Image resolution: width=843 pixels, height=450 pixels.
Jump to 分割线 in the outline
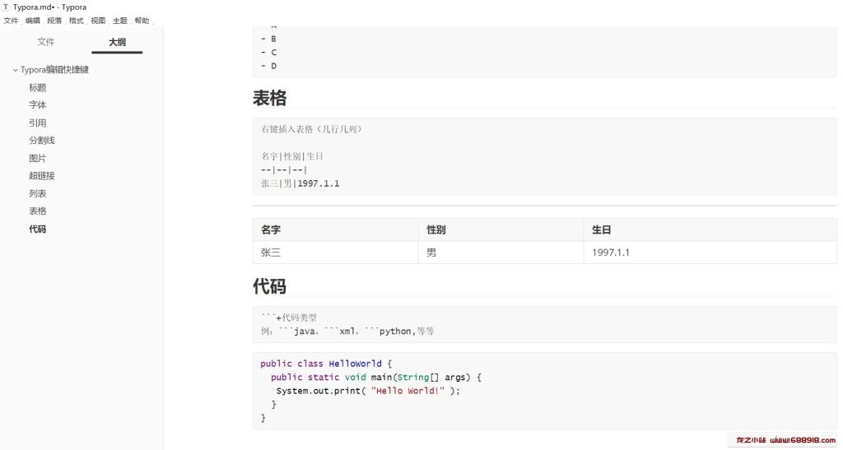pyautogui.click(x=42, y=140)
